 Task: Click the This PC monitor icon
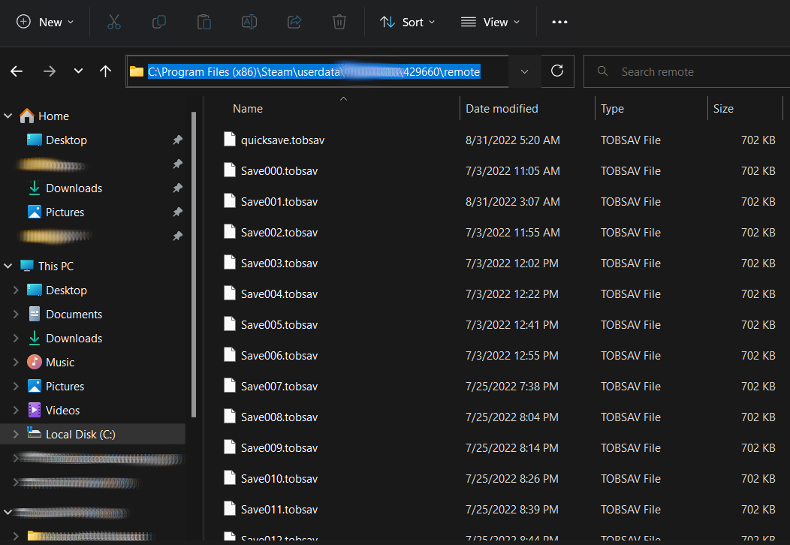pos(27,266)
